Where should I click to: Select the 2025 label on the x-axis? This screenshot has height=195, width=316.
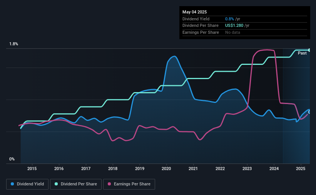[x=301, y=169]
